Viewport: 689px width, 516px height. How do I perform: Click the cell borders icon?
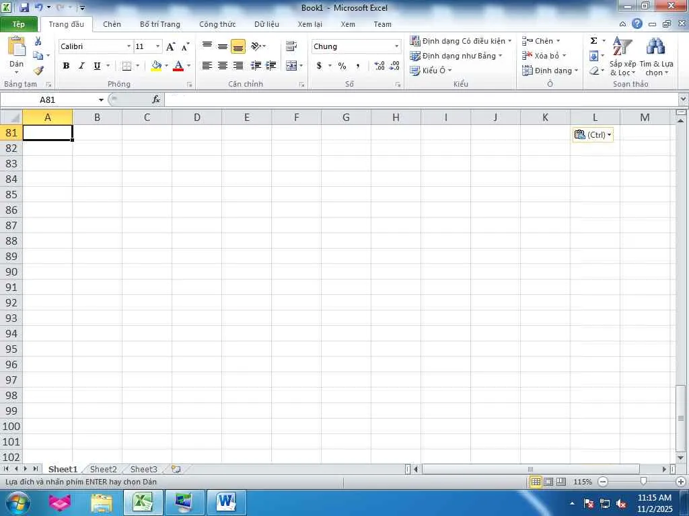click(x=126, y=66)
